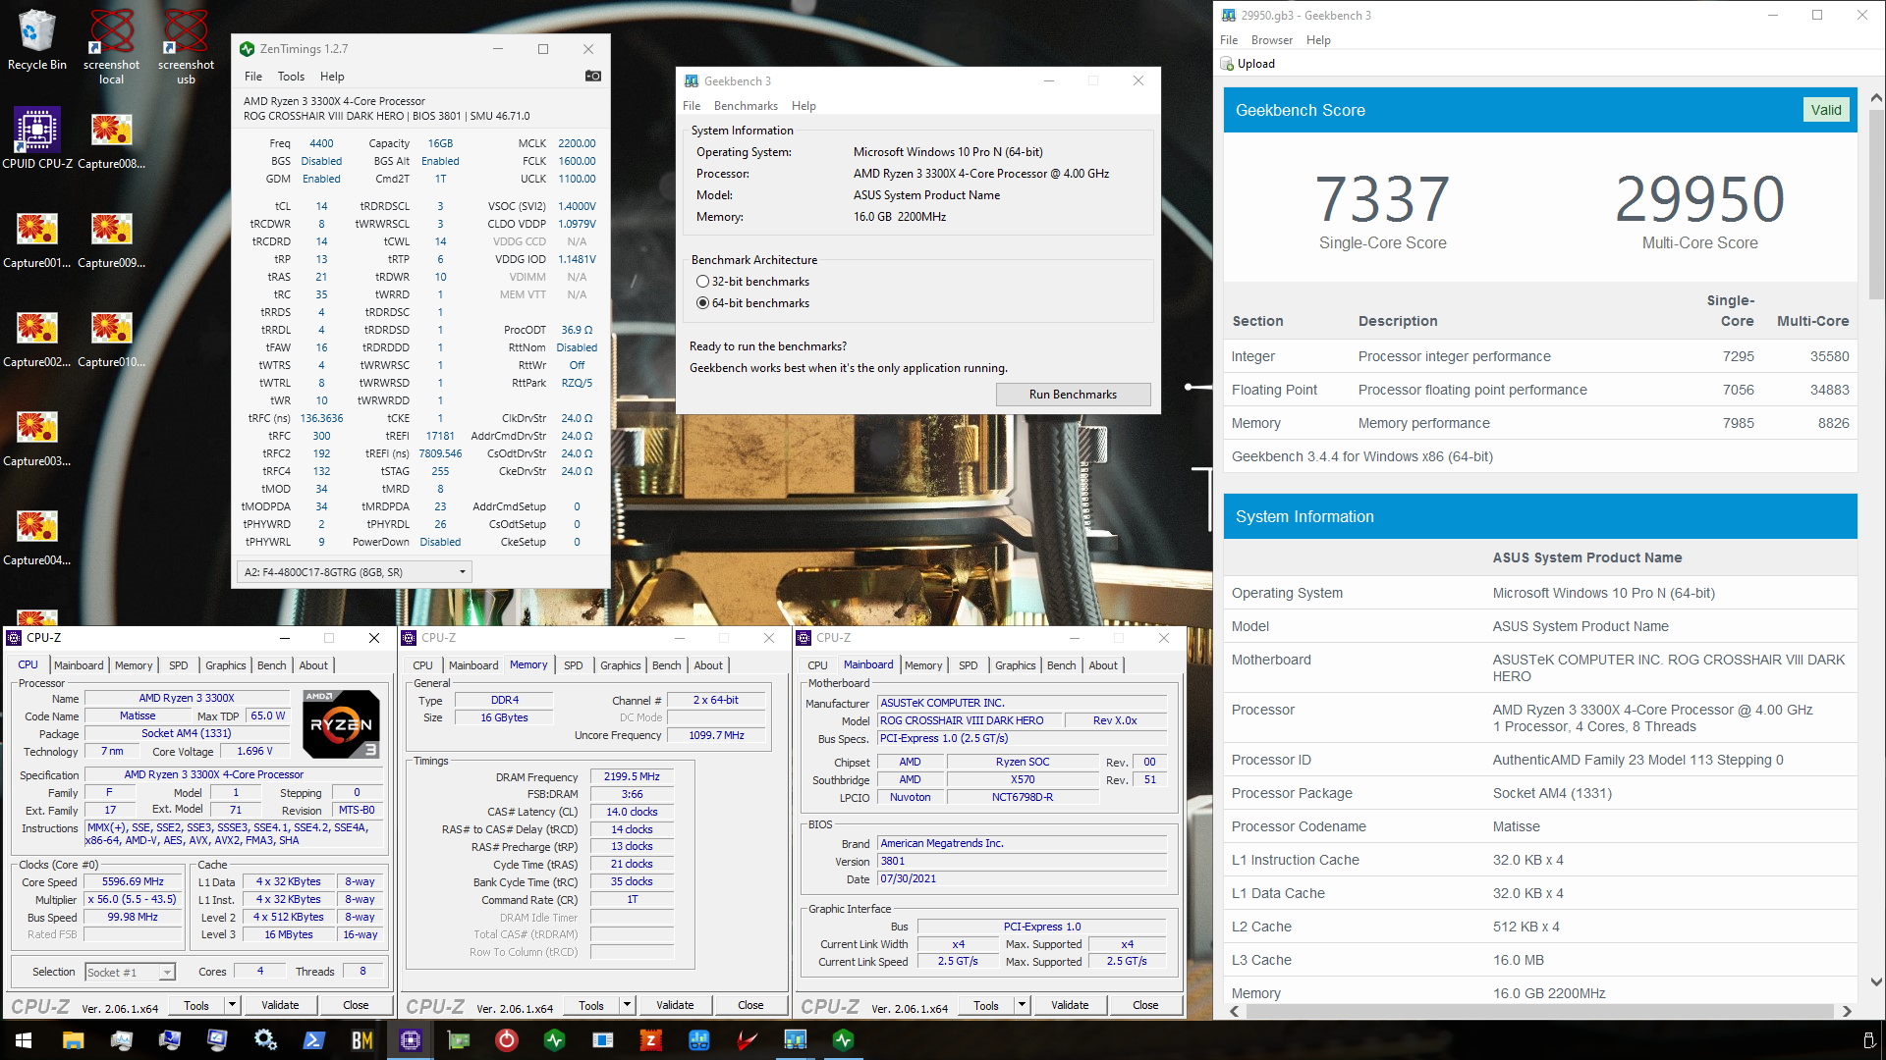Select the 32-bit benchmarks radio button
The height and width of the screenshot is (1060, 1886).
click(x=702, y=282)
